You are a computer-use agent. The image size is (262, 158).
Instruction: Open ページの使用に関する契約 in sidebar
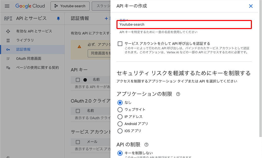[x=32, y=67]
